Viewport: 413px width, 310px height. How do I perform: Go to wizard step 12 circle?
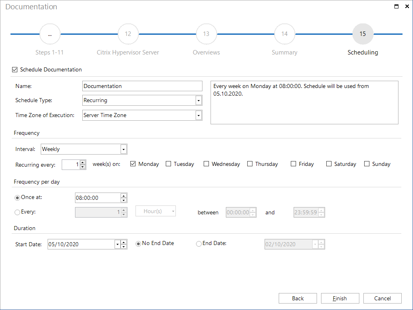click(x=128, y=34)
